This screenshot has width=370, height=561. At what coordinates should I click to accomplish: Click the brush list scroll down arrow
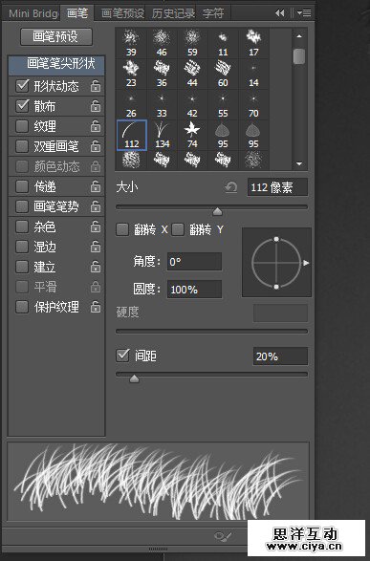click(x=299, y=163)
